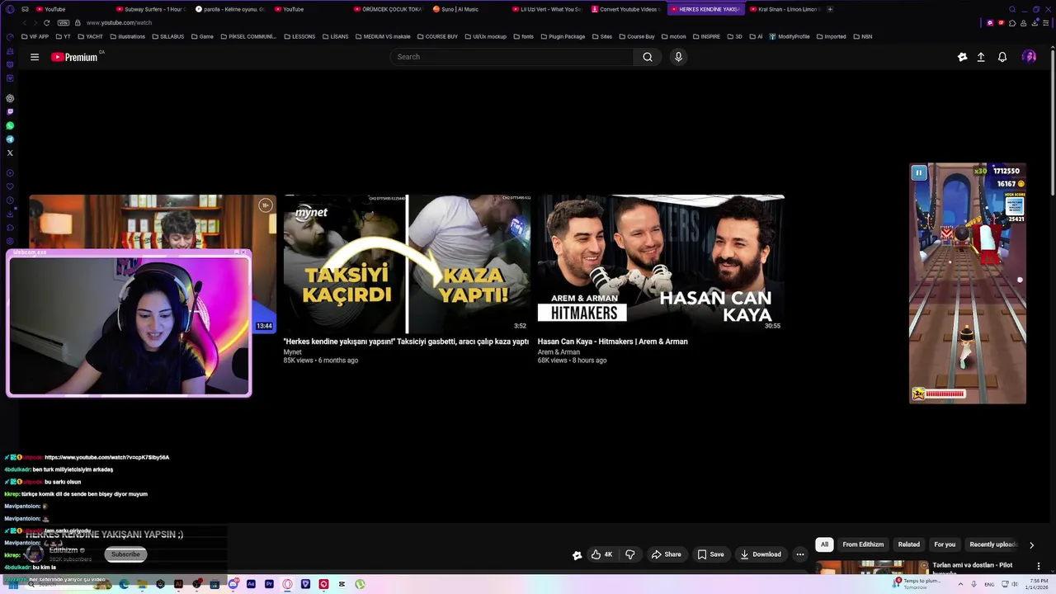Switch to the Suno AI Music tab
This screenshot has height=594, width=1056.
click(466, 9)
